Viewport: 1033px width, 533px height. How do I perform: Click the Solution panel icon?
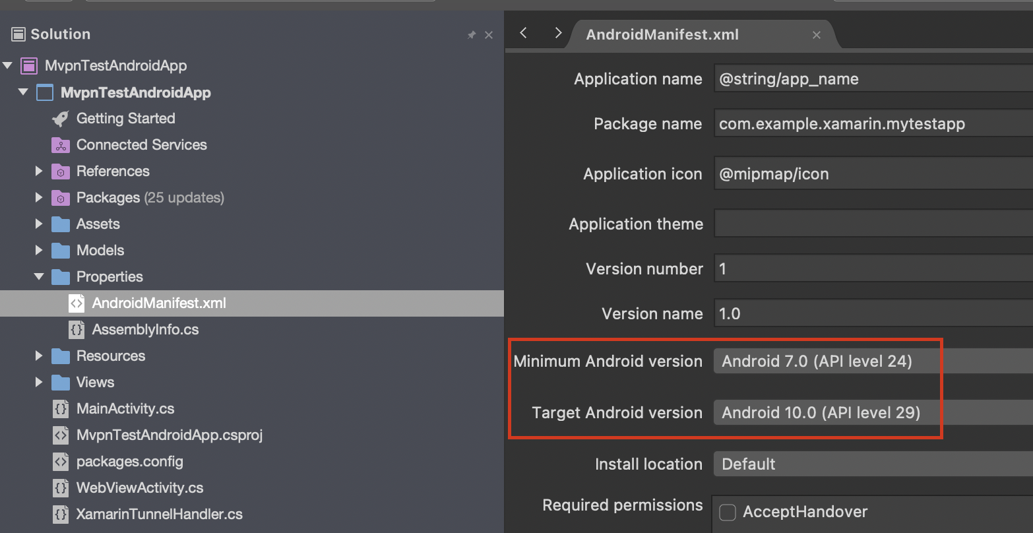[18, 34]
